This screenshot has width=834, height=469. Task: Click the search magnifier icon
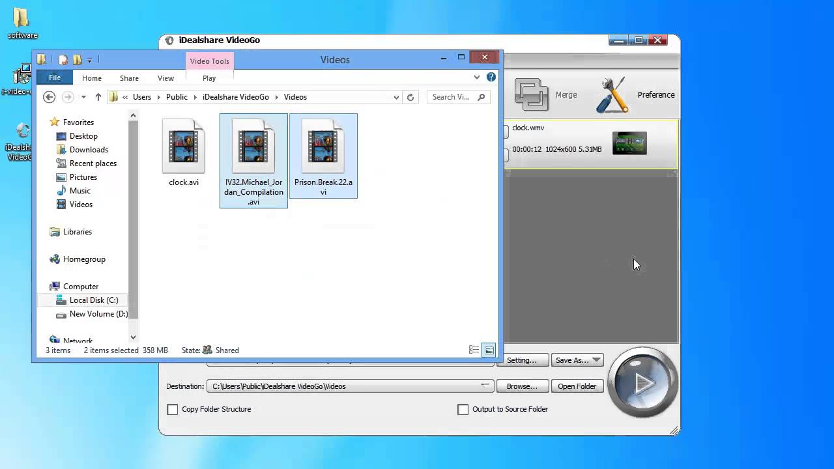[482, 97]
